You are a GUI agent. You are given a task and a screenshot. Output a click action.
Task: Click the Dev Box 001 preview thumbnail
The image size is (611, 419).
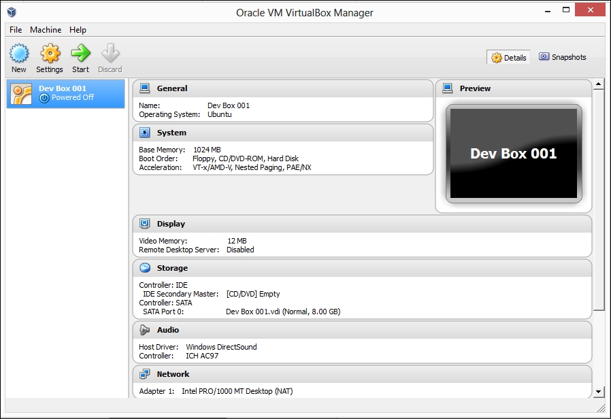514,154
